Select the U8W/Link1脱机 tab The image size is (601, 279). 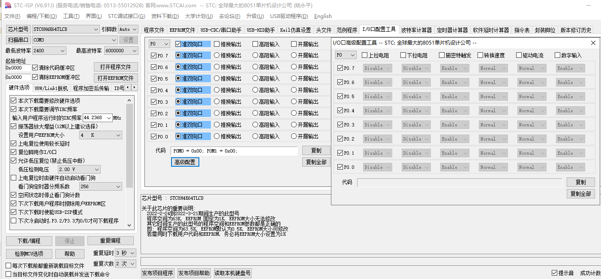51,88
